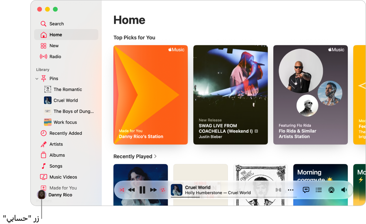Skip to the previous track
Image resolution: width=366 pixels, height=224 pixels.
(x=132, y=190)
